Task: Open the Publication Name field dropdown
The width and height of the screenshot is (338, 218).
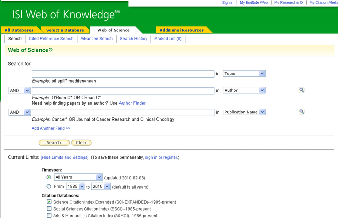Action: click(x=244, y=112)
